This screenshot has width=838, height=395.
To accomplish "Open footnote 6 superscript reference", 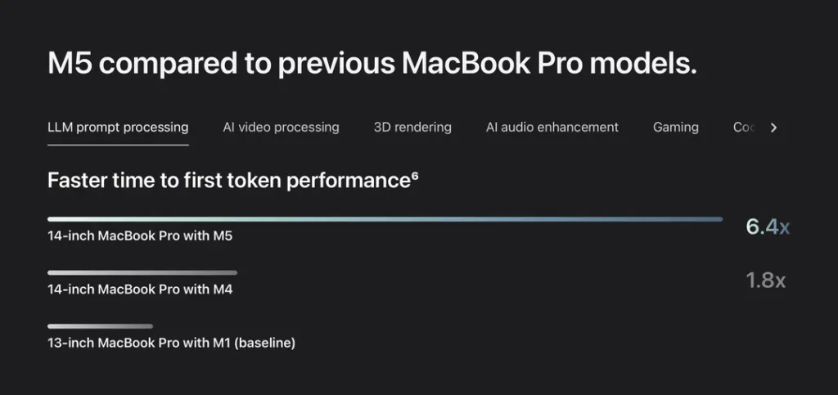I will pos(415,174).
